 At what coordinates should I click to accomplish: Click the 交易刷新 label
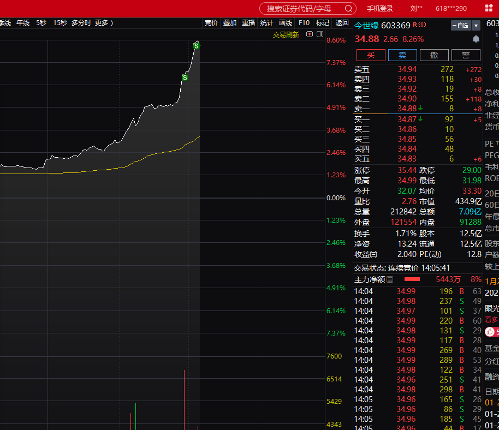[286, 35]
